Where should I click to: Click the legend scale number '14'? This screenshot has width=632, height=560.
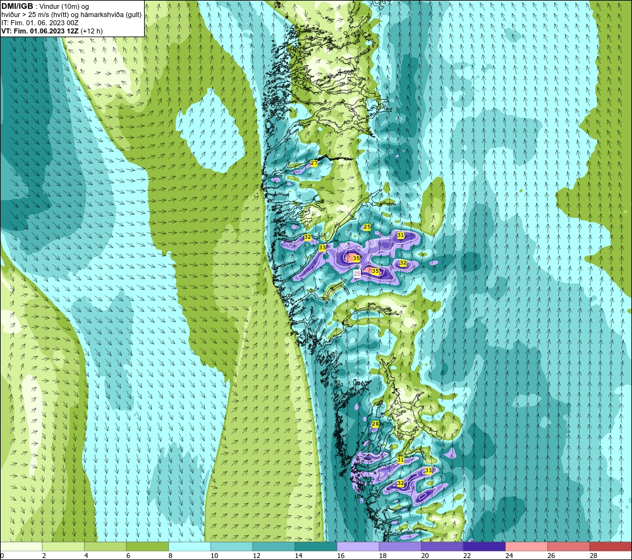pyautogui.click(x=299, y=556)
